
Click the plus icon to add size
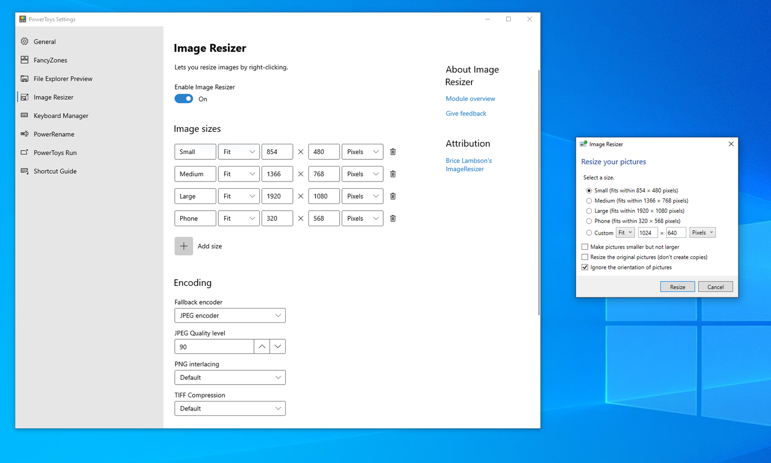(x=184, y=246)
